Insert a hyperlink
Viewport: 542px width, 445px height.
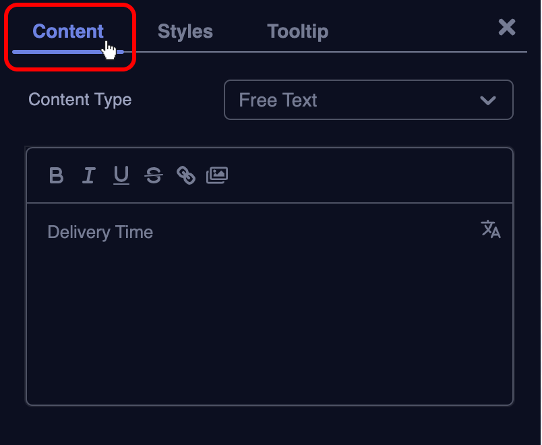point(185,176)
